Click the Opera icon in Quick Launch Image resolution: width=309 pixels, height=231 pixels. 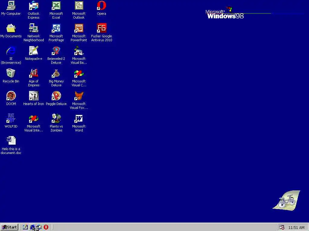click(x=46, y=227)
